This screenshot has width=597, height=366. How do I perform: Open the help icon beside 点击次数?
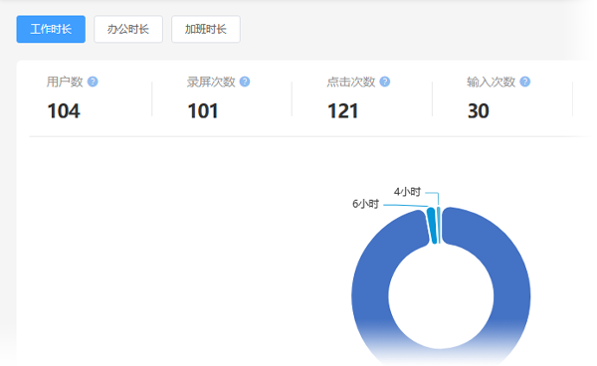point(385,82)
